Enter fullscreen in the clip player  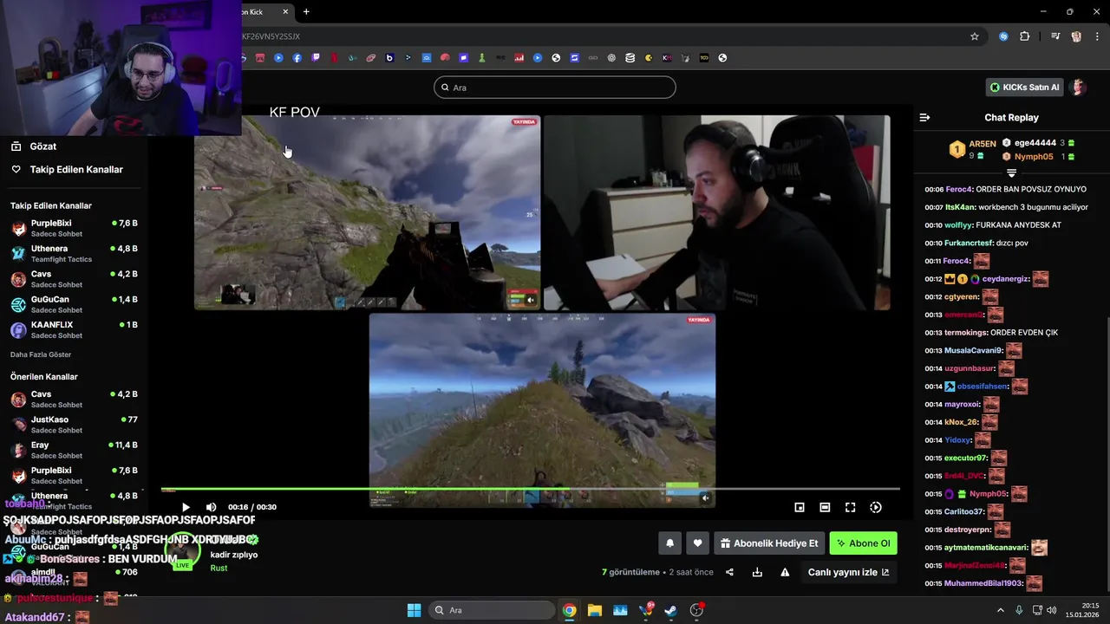click(x=851, y=507)
